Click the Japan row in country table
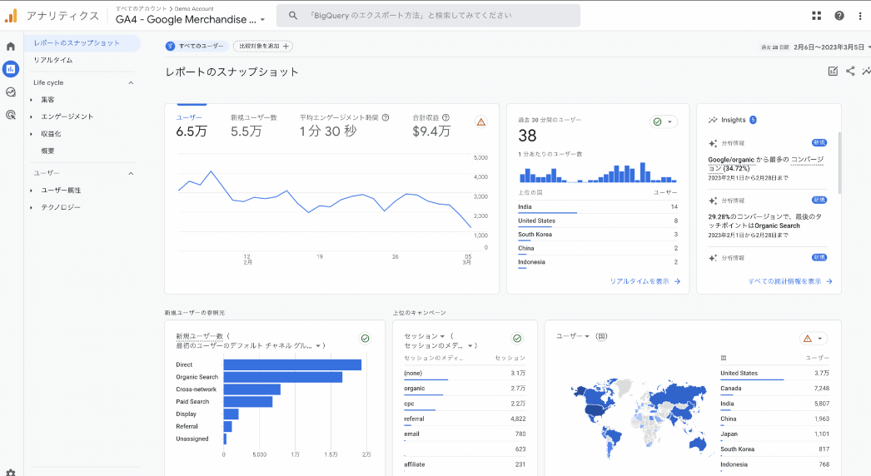Screen dimensions: 871x476 click(774, 434)
